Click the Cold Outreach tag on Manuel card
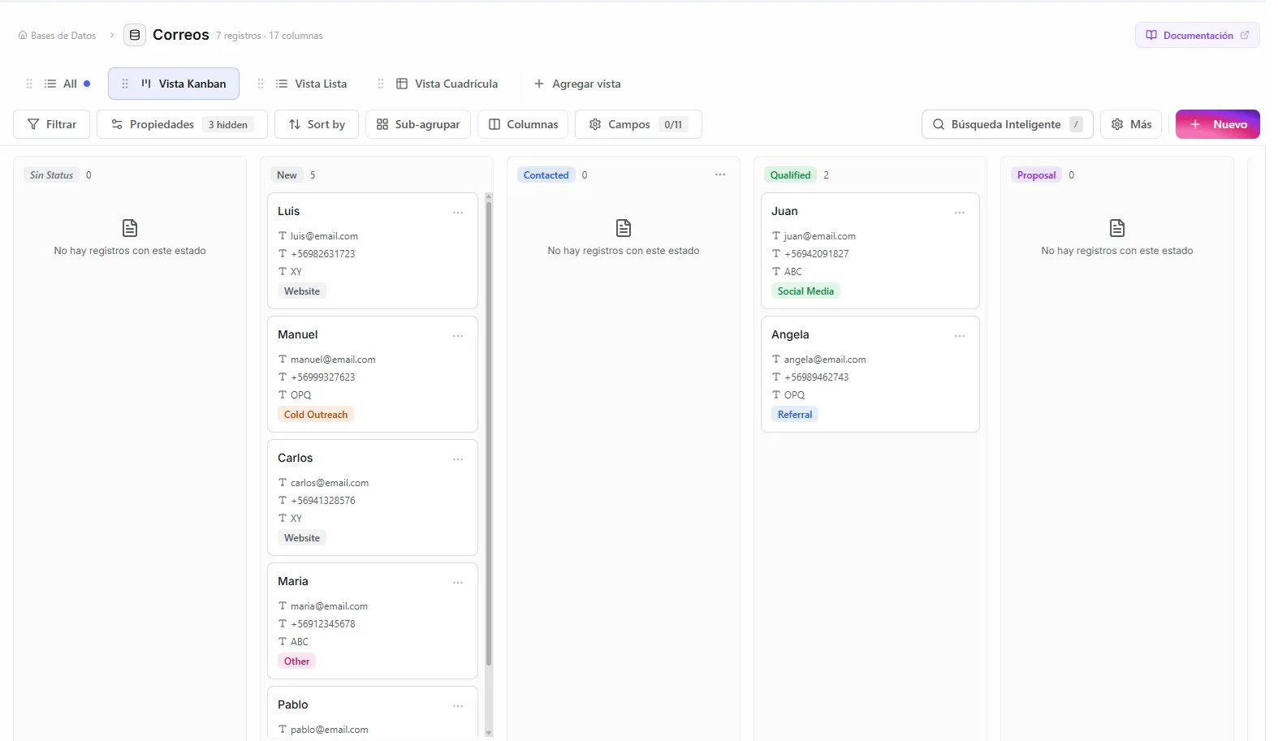Screen dimensions: 1278x741 click(x=316, y=415)
